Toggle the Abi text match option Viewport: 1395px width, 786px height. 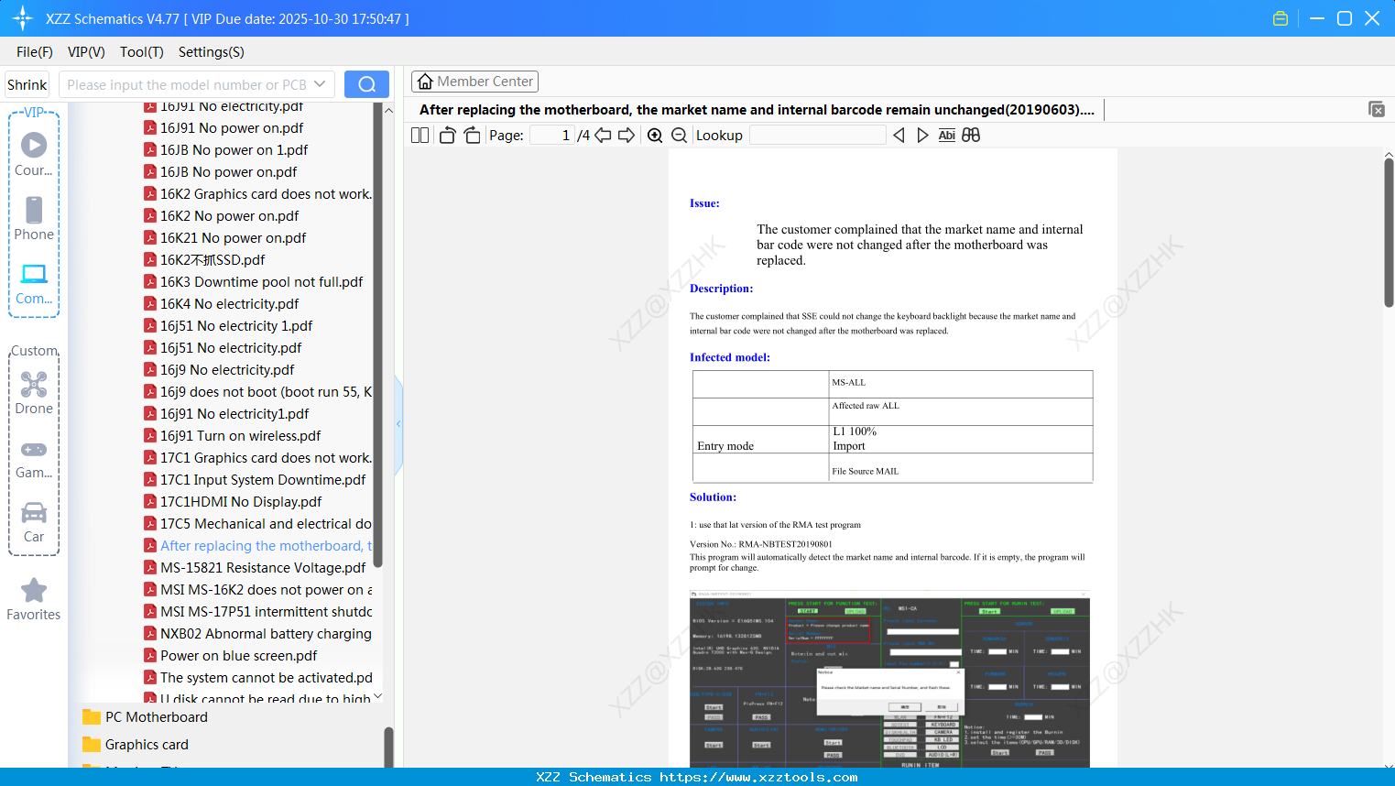946,136
